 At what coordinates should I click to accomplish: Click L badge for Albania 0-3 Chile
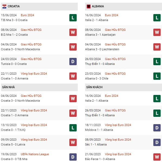157,76
